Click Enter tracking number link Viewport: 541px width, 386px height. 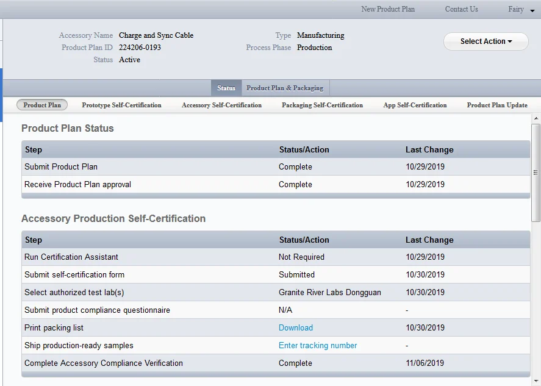click(318, 345)
